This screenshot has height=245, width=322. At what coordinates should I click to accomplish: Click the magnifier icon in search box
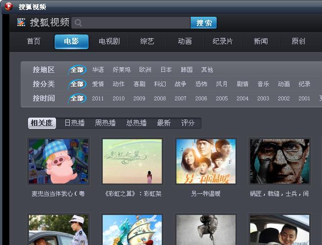click(78, 23)
